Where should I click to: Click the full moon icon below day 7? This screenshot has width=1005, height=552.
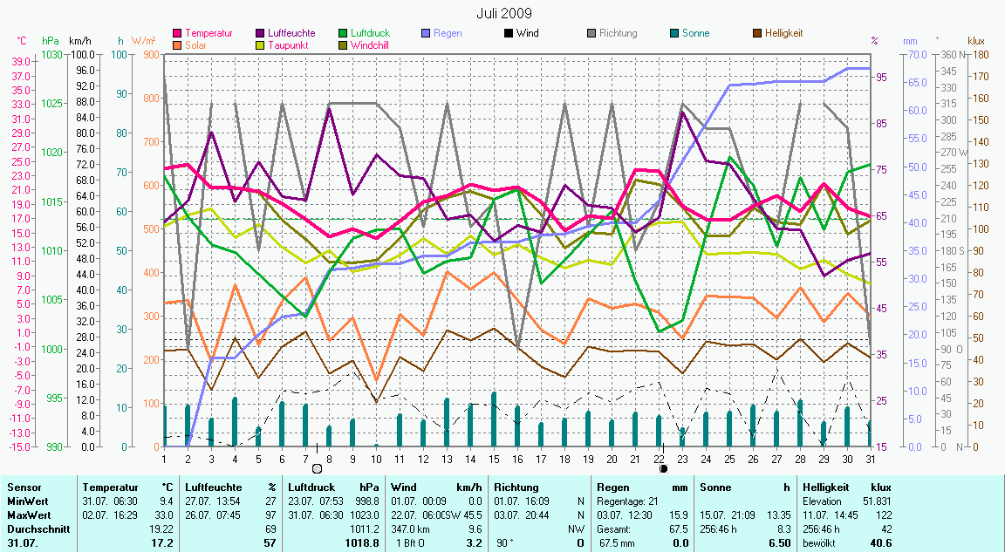(x=317, y=468)
